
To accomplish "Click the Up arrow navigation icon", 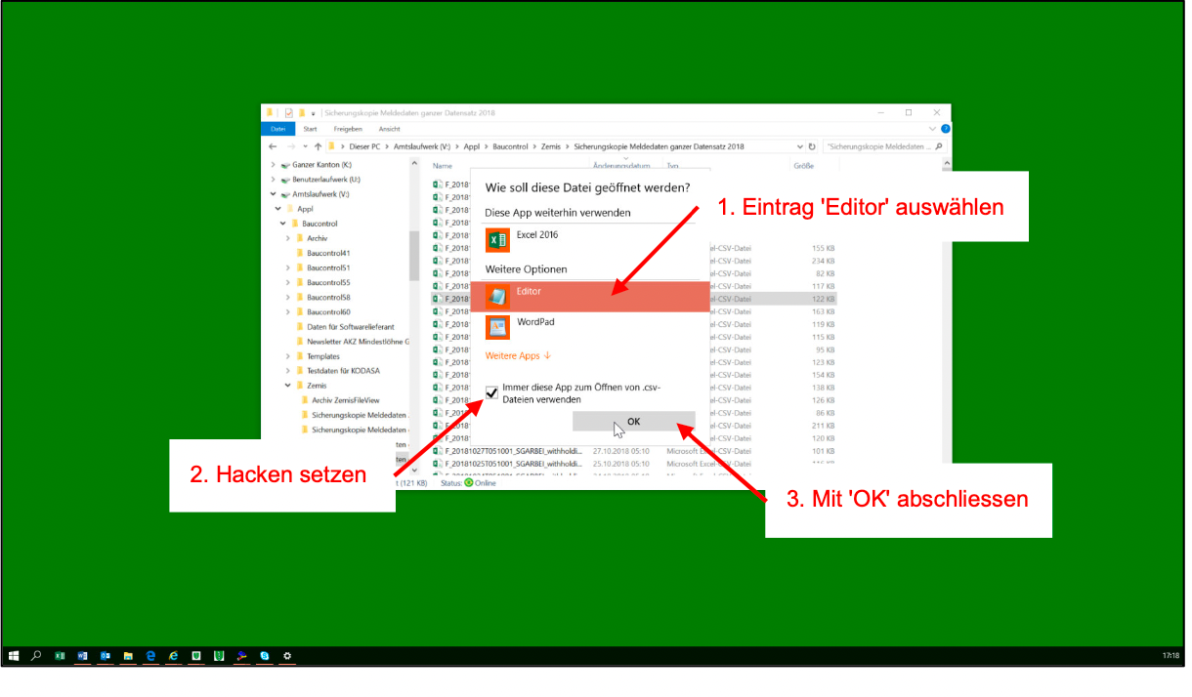I will tap(318, 146).
